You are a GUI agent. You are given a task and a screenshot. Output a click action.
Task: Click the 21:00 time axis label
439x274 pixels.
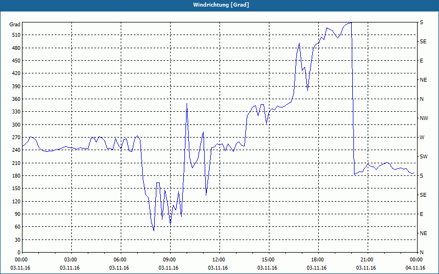tap(367, 260)
